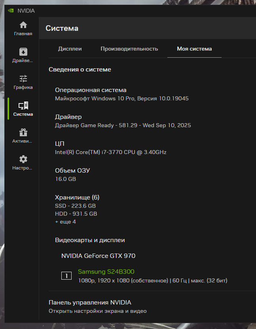Click the 16.0 GB RAM value
256x329 pixels.
pos(66,179)
